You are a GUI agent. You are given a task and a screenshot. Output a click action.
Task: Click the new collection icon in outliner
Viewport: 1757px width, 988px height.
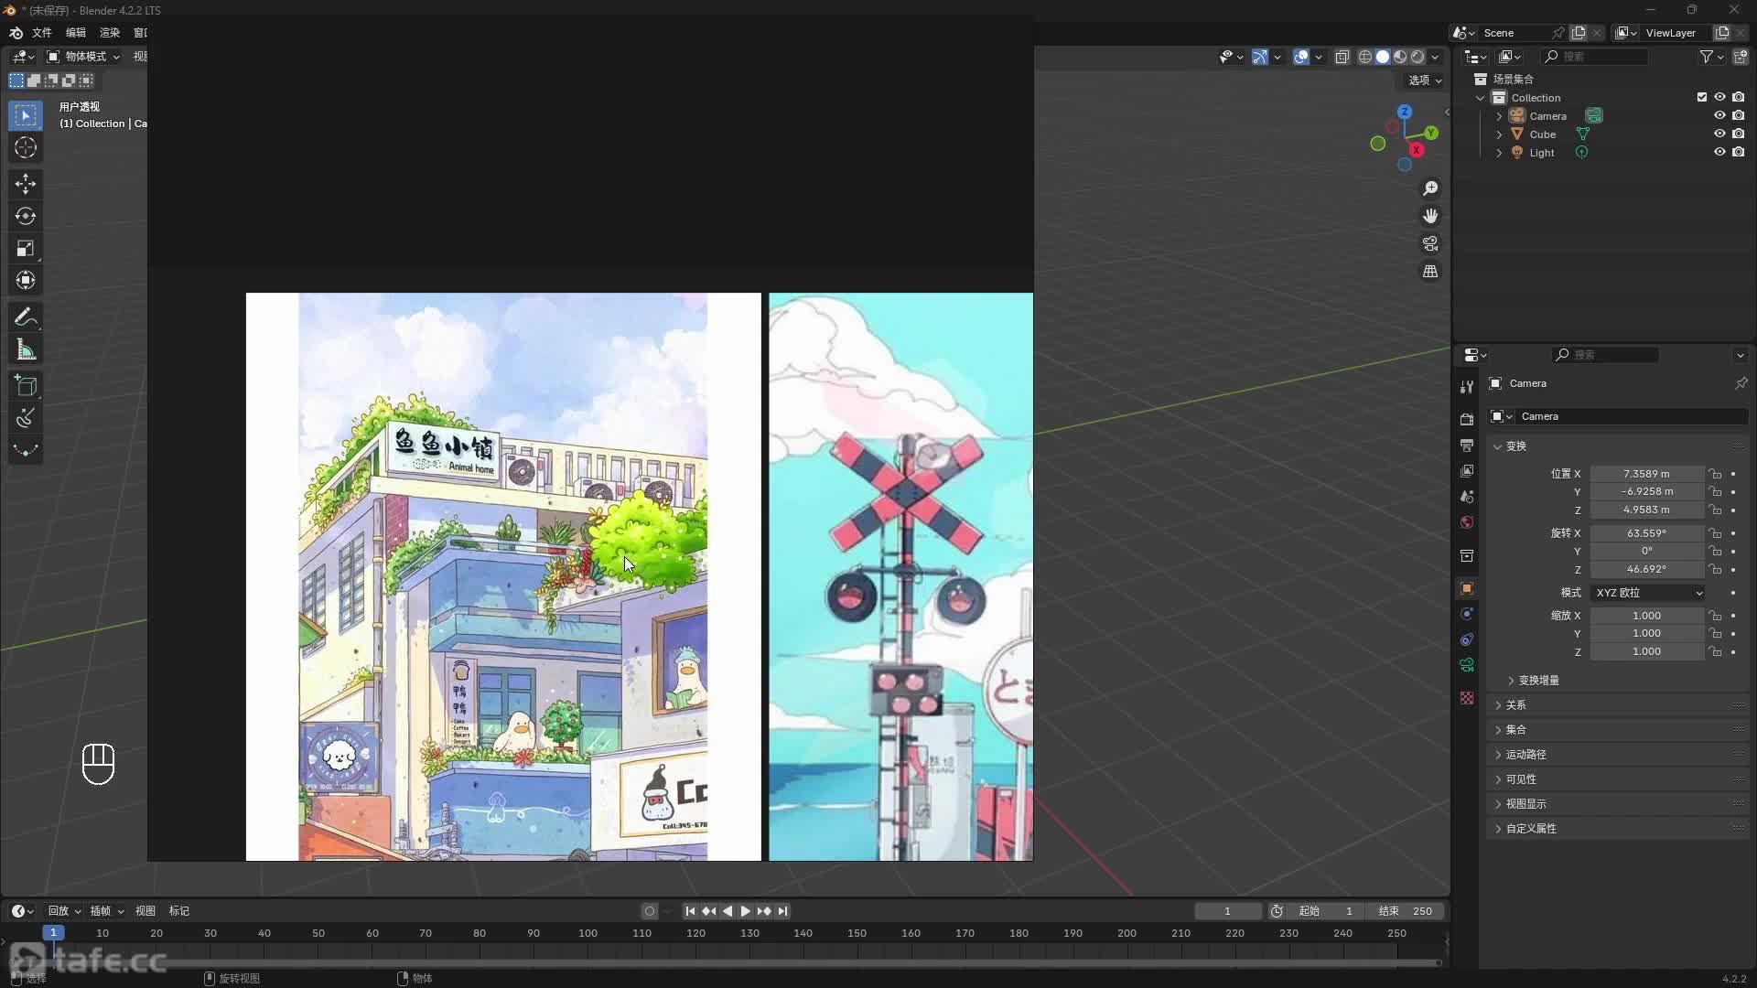coord(1741,57)
